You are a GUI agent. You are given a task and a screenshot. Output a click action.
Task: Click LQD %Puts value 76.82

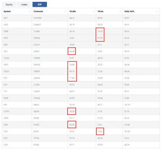(x=100, y=132)
